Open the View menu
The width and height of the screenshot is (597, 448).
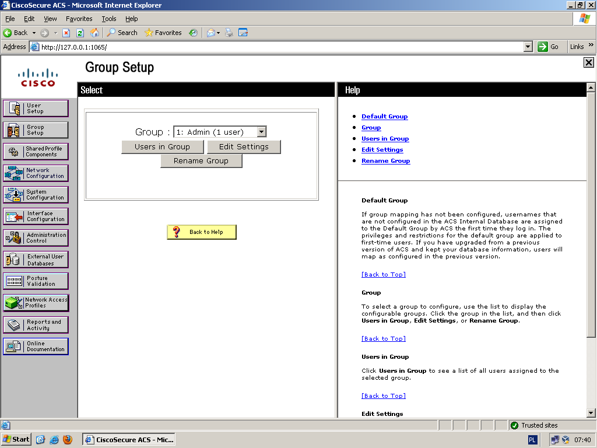click(50, 19)
